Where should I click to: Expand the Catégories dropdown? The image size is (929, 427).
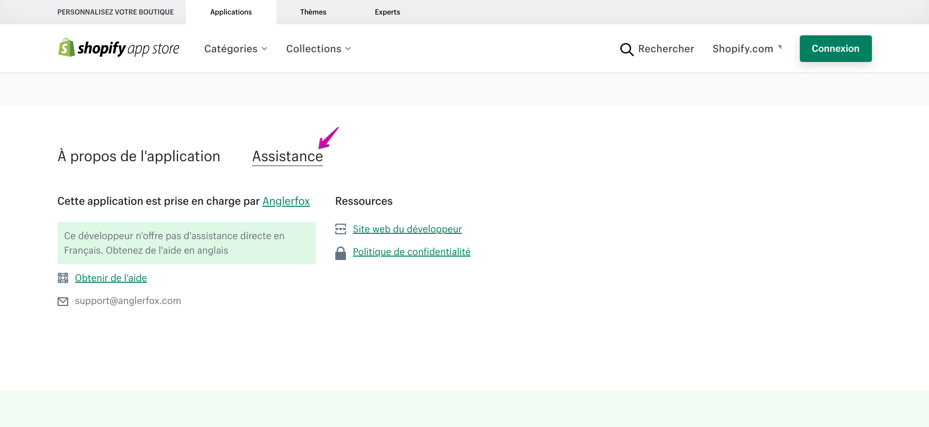pyautogui.click(x=236, y=49)
